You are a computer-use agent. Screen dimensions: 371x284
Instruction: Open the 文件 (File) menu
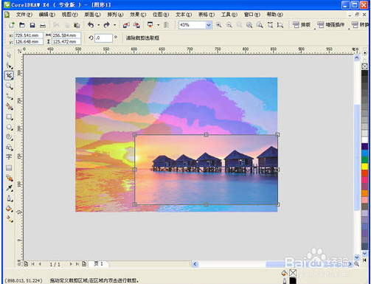[x=24, y=15]
